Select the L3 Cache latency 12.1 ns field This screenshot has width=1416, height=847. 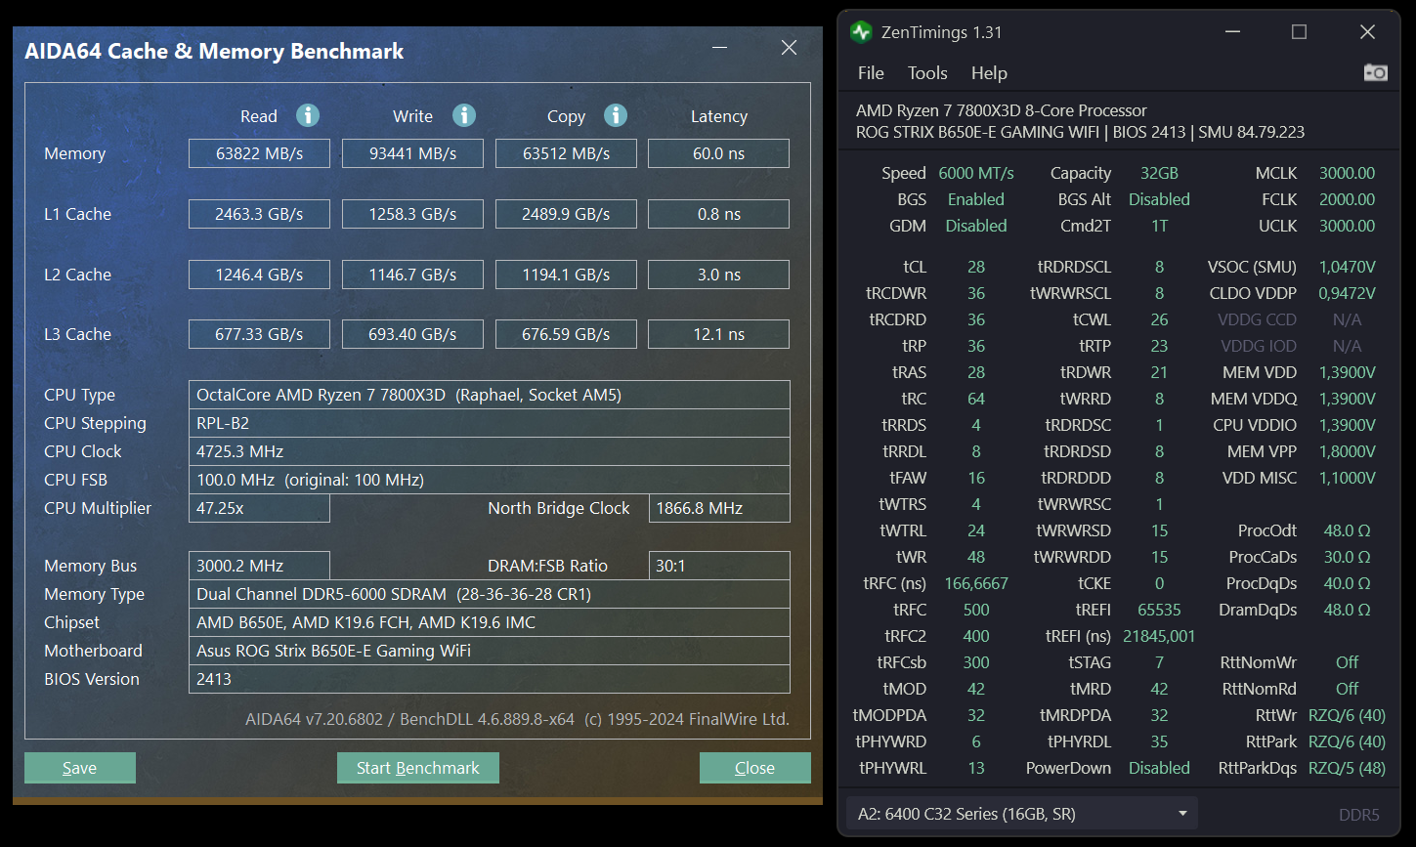coord(718,334)
